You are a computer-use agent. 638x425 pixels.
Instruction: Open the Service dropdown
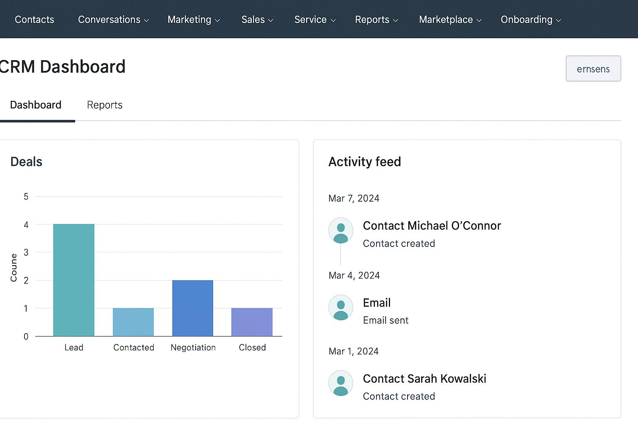click(314, 20)
